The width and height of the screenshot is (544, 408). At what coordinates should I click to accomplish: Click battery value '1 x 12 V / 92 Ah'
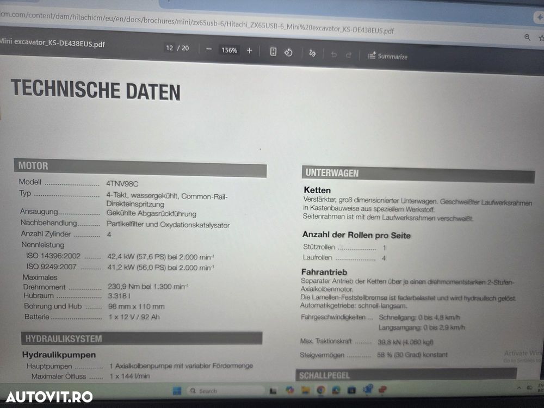pos(134,317)
